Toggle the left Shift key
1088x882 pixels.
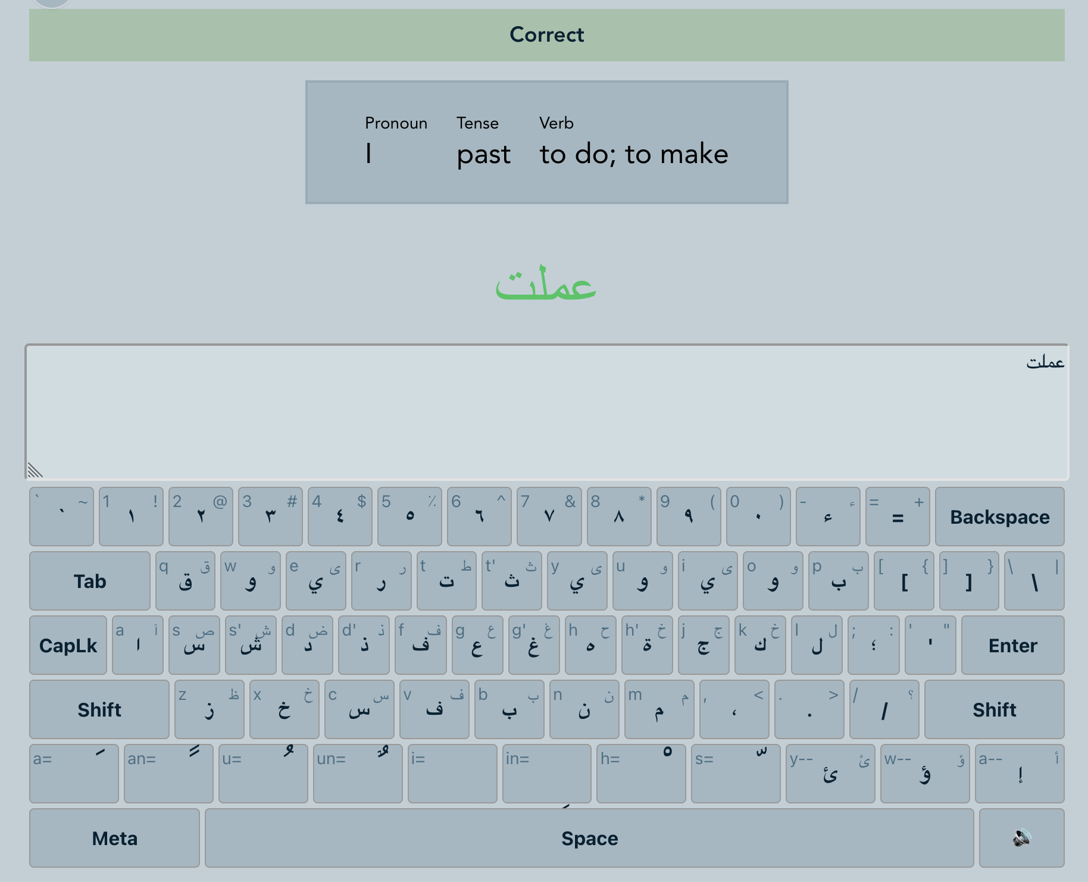(x=99, y=709)
